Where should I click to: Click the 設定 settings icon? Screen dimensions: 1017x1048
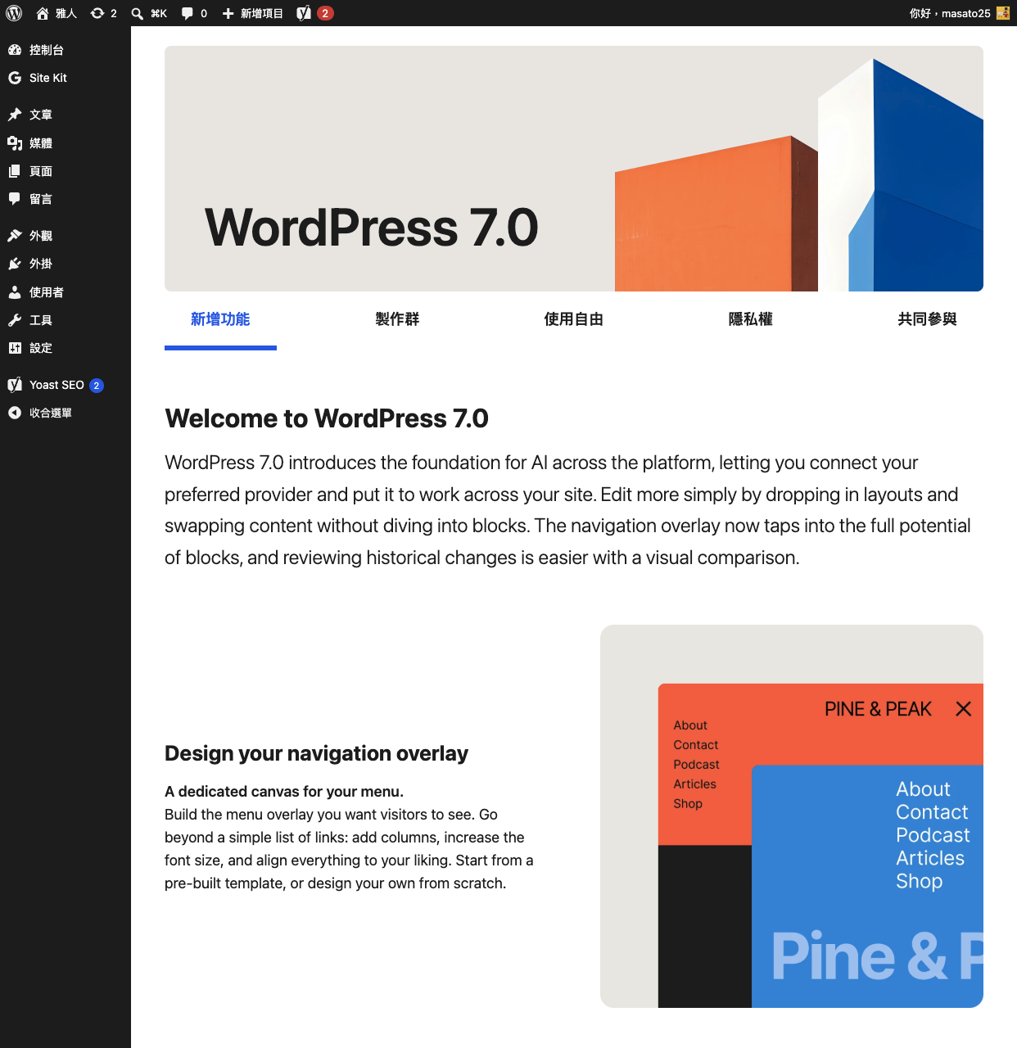[x=15, y=348]
